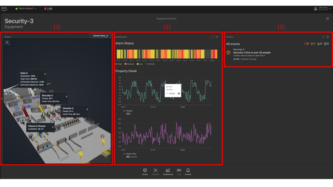Open the Events panel settings gear
The height and width of the screenshot is (187, 333).
328,37
